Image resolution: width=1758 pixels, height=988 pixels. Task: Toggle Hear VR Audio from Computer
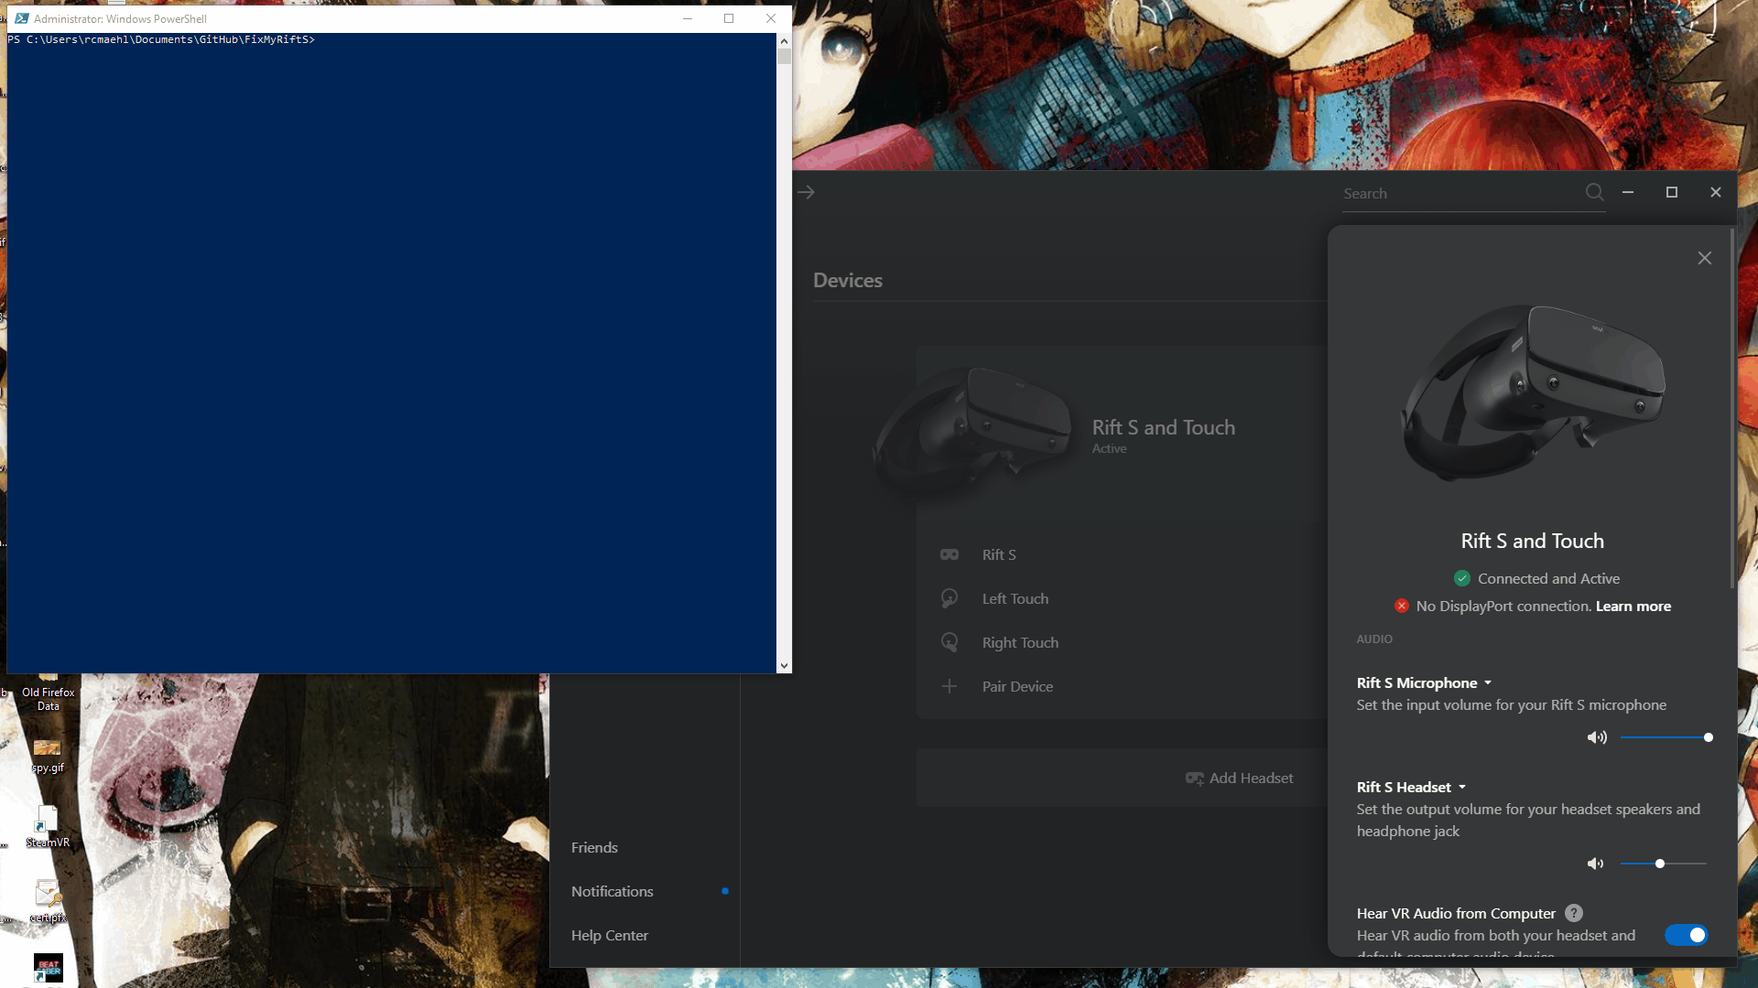1686,935
